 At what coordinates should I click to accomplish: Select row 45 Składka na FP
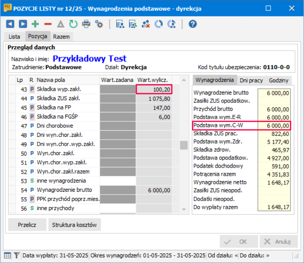click(93, 107)
